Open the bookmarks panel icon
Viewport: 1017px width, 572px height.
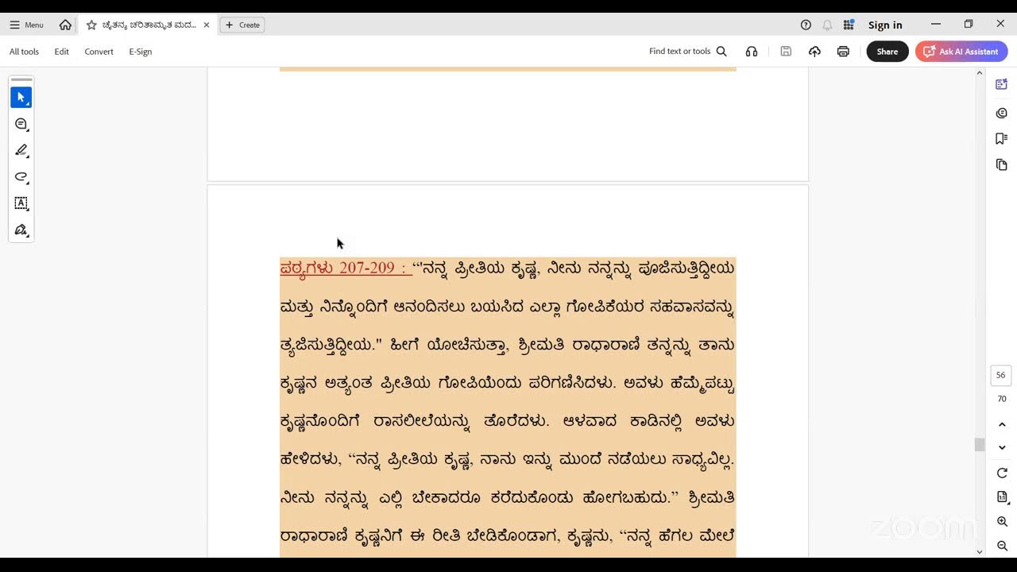pos(1001,138)
